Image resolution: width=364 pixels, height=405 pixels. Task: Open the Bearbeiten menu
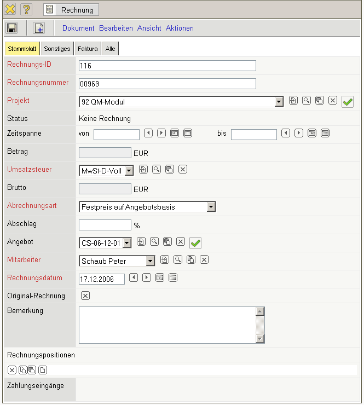[x=115, y=28]
